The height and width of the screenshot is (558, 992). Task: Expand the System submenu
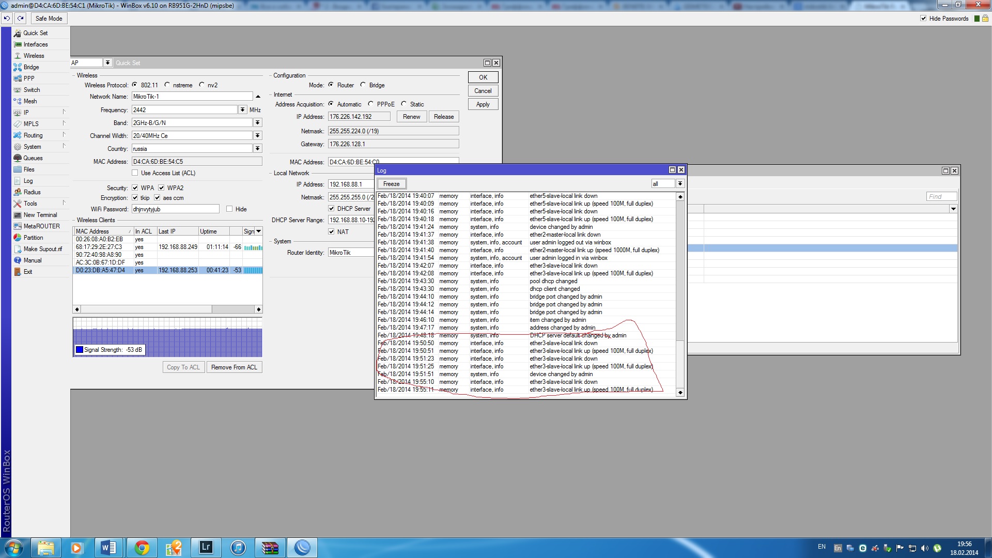point(64,146)
